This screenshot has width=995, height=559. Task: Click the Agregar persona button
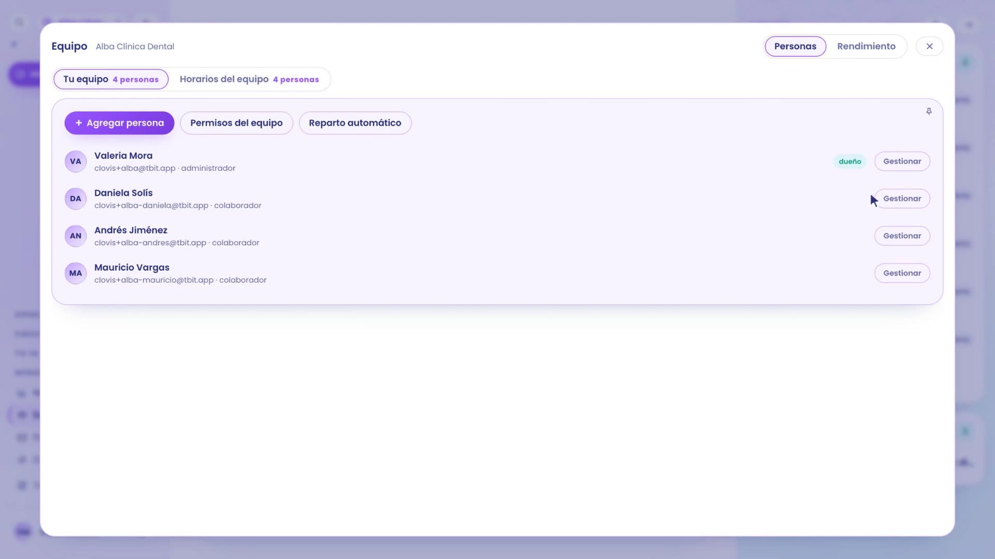point(119,123)
